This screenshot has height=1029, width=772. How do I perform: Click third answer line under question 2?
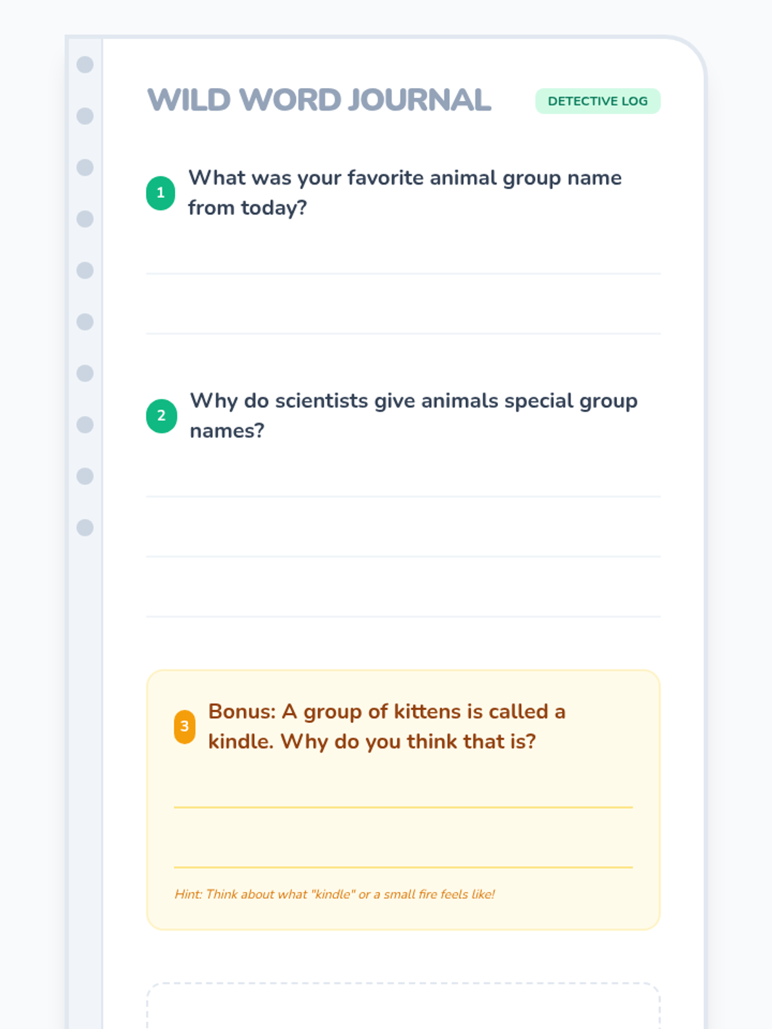pyautogui.click(x=403, y=616)
